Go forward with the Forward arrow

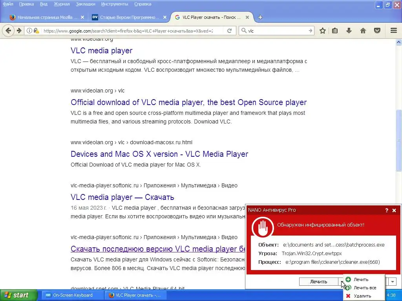[19, 31]
